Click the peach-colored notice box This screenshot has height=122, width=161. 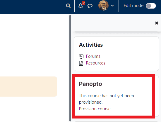pyautogui.click(x=28, y=86)
